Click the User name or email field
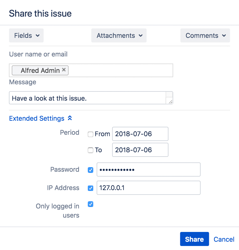This screenshot has height=250, width=239. tap(121, 70)
